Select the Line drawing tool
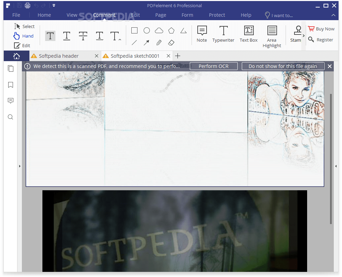Screen dimensions: 342x277 tap(134, 43)
